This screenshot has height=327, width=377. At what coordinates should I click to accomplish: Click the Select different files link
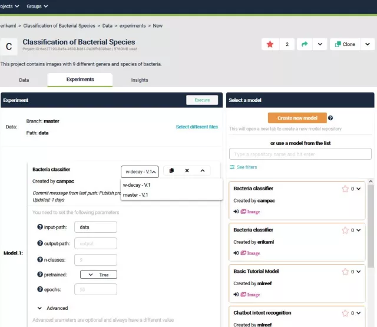(x=196, y=127)
